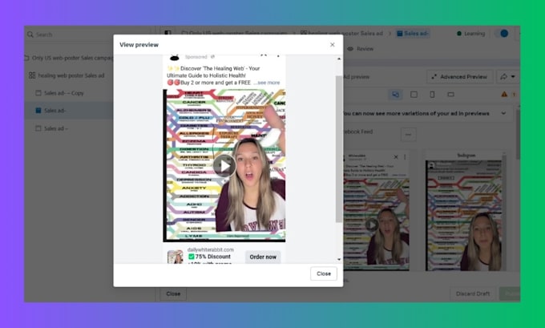Select the 'Only US web-poster Sales' campaign row
This screenshot has height=328, width=545.
[x=70, y=58]
